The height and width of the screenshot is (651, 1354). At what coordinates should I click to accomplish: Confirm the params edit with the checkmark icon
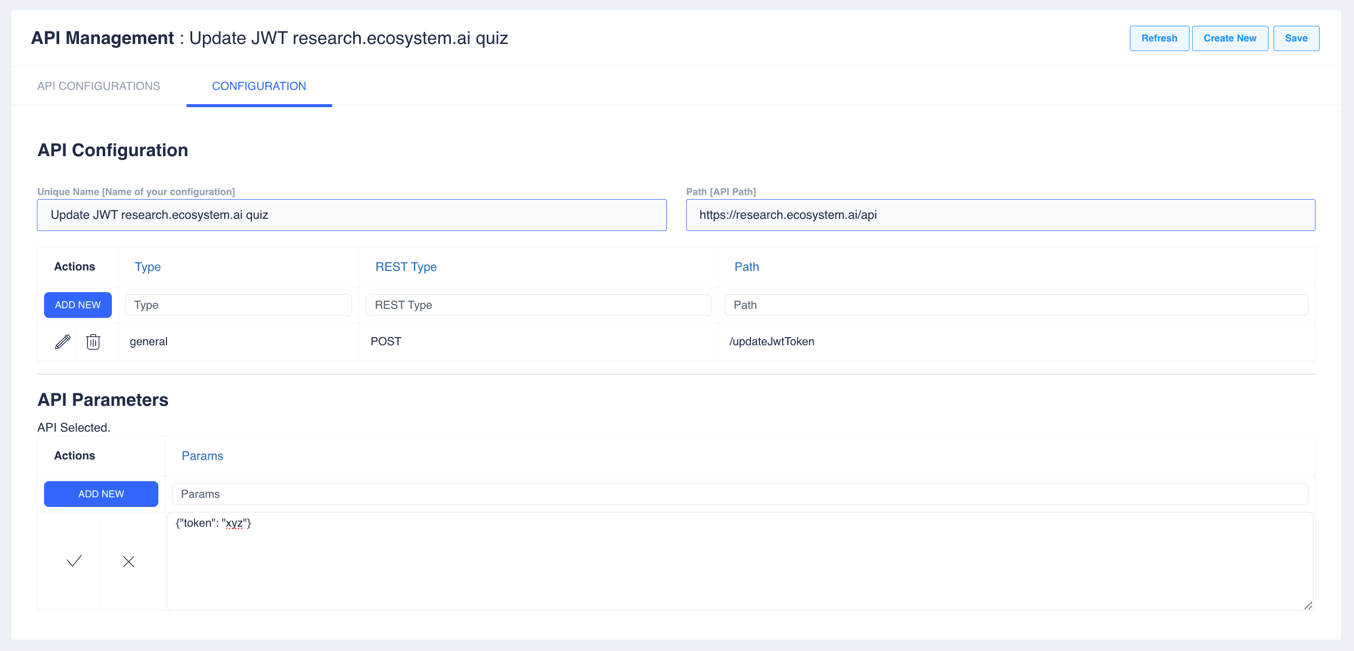(74, 561)
